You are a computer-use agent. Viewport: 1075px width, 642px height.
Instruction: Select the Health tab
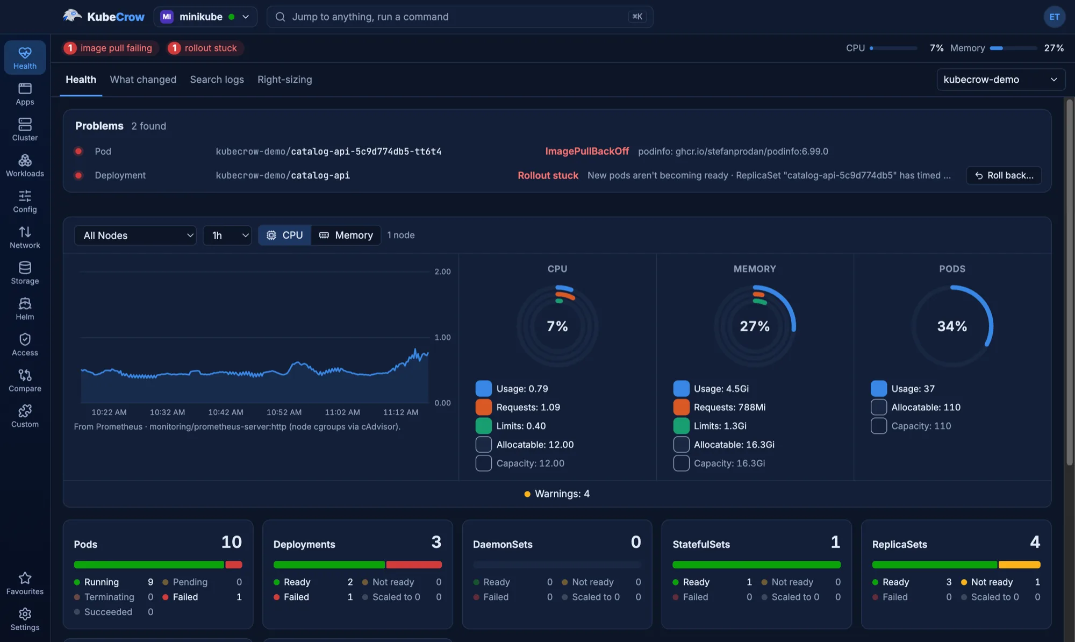[81, 80]
